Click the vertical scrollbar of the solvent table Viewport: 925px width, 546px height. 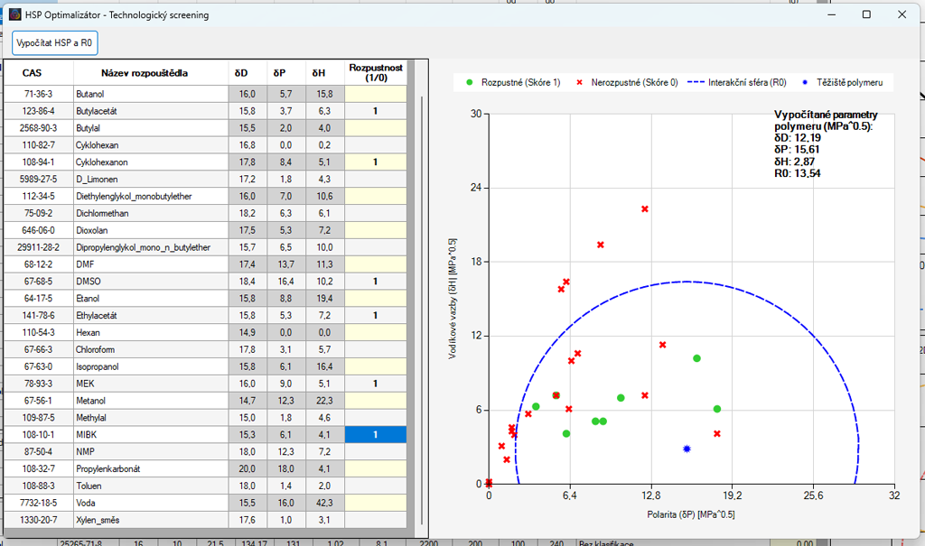[422, 310]
